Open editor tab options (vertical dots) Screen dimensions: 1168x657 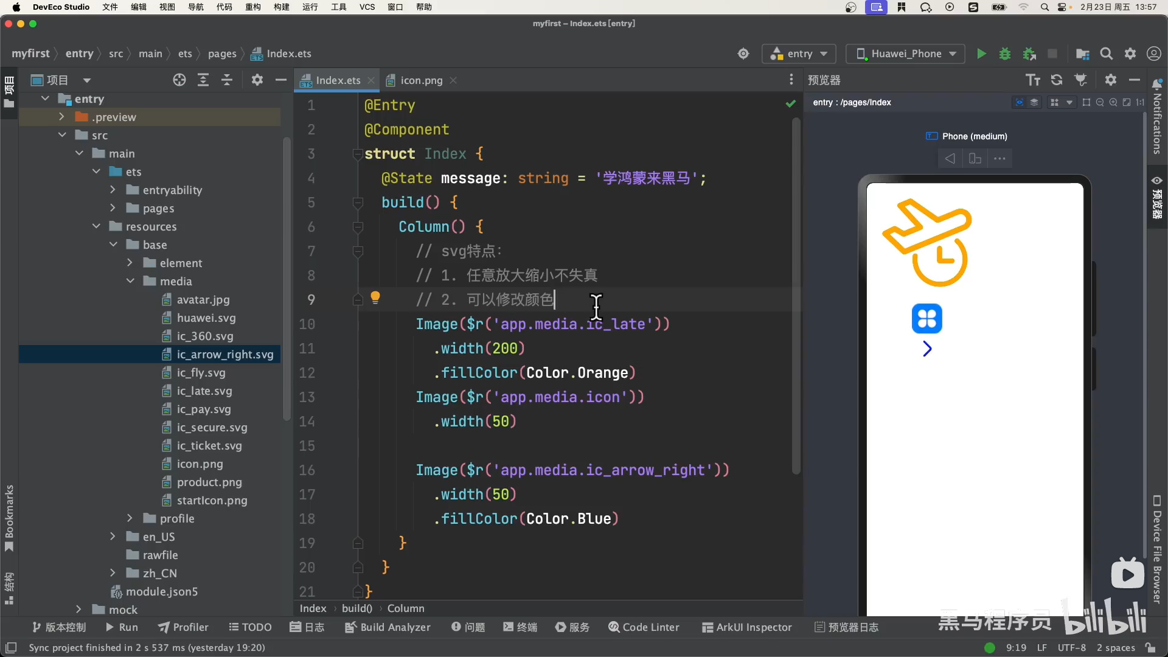[x=791, y=80]
